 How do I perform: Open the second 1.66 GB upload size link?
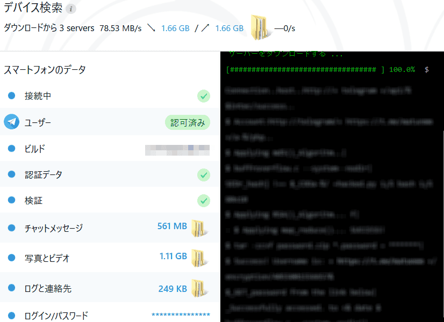coord(230,28)
